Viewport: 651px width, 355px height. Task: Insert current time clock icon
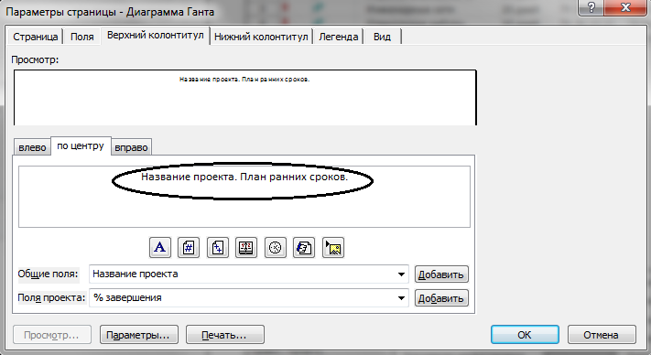click(x=276, y=248)
